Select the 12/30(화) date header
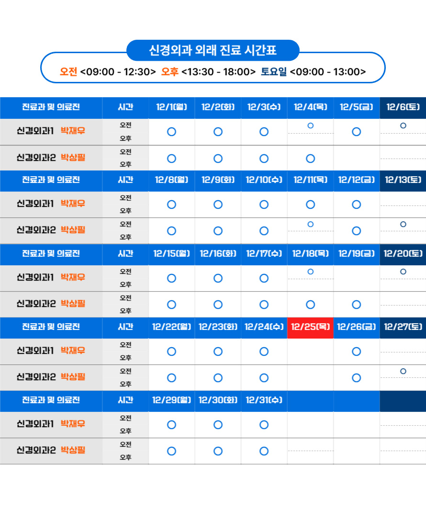 click(218, 400)
